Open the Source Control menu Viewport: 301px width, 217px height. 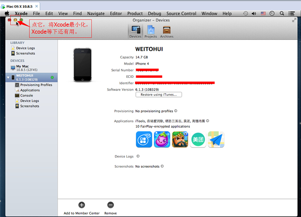pyautogui.click(x=181, y=14)
